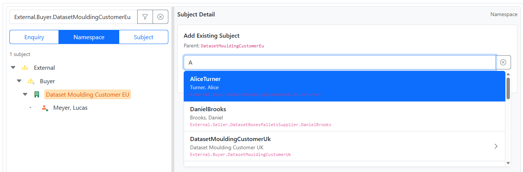Collapse the Buyer tree node
The image size is (523, 172).
19,81
